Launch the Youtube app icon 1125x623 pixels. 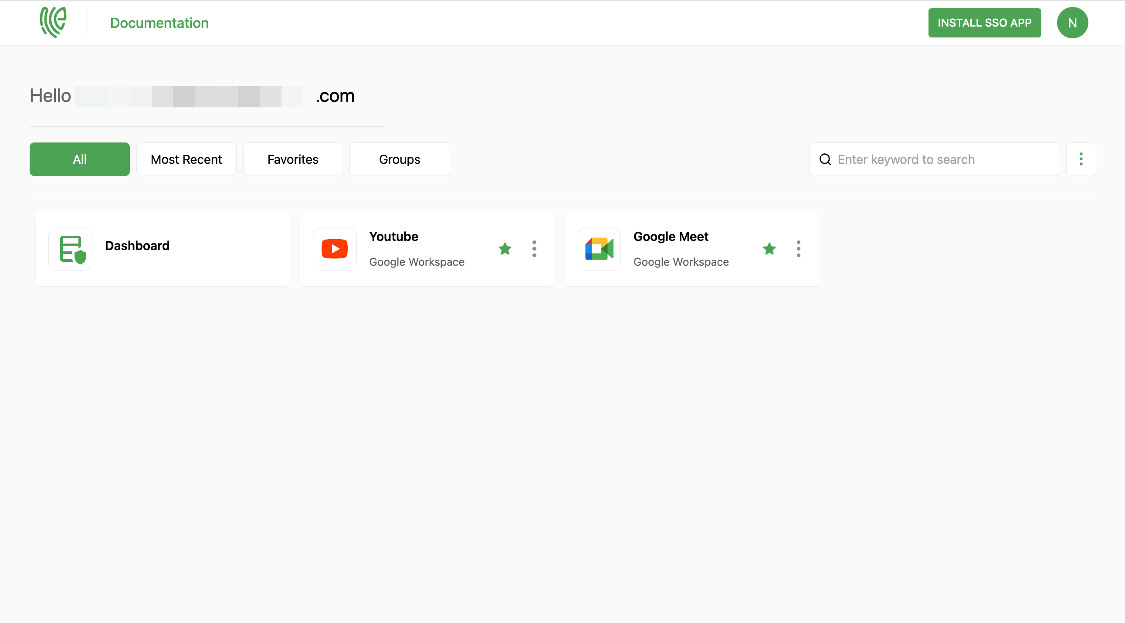click(335, 249)
